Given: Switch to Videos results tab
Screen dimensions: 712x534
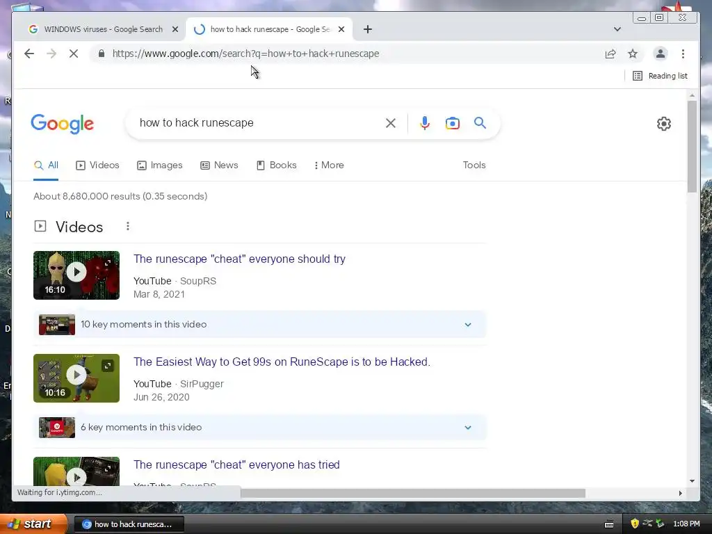Looking at the screenshot, I should (x=97, y=165).
